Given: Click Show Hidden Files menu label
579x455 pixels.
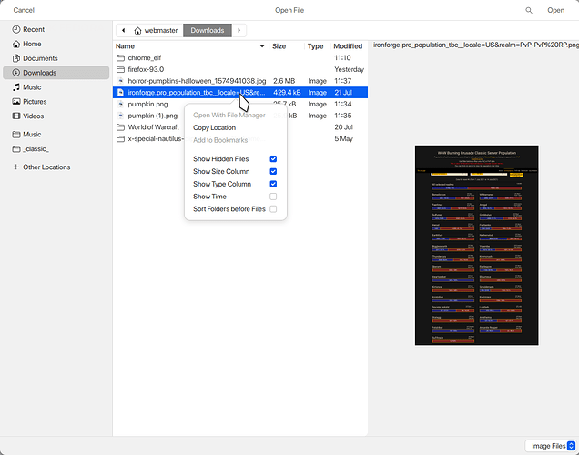Looking at the screenshot, I should 221,158.
